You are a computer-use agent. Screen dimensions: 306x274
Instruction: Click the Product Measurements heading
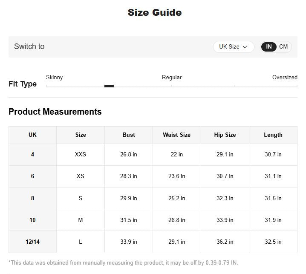point(55,112)
